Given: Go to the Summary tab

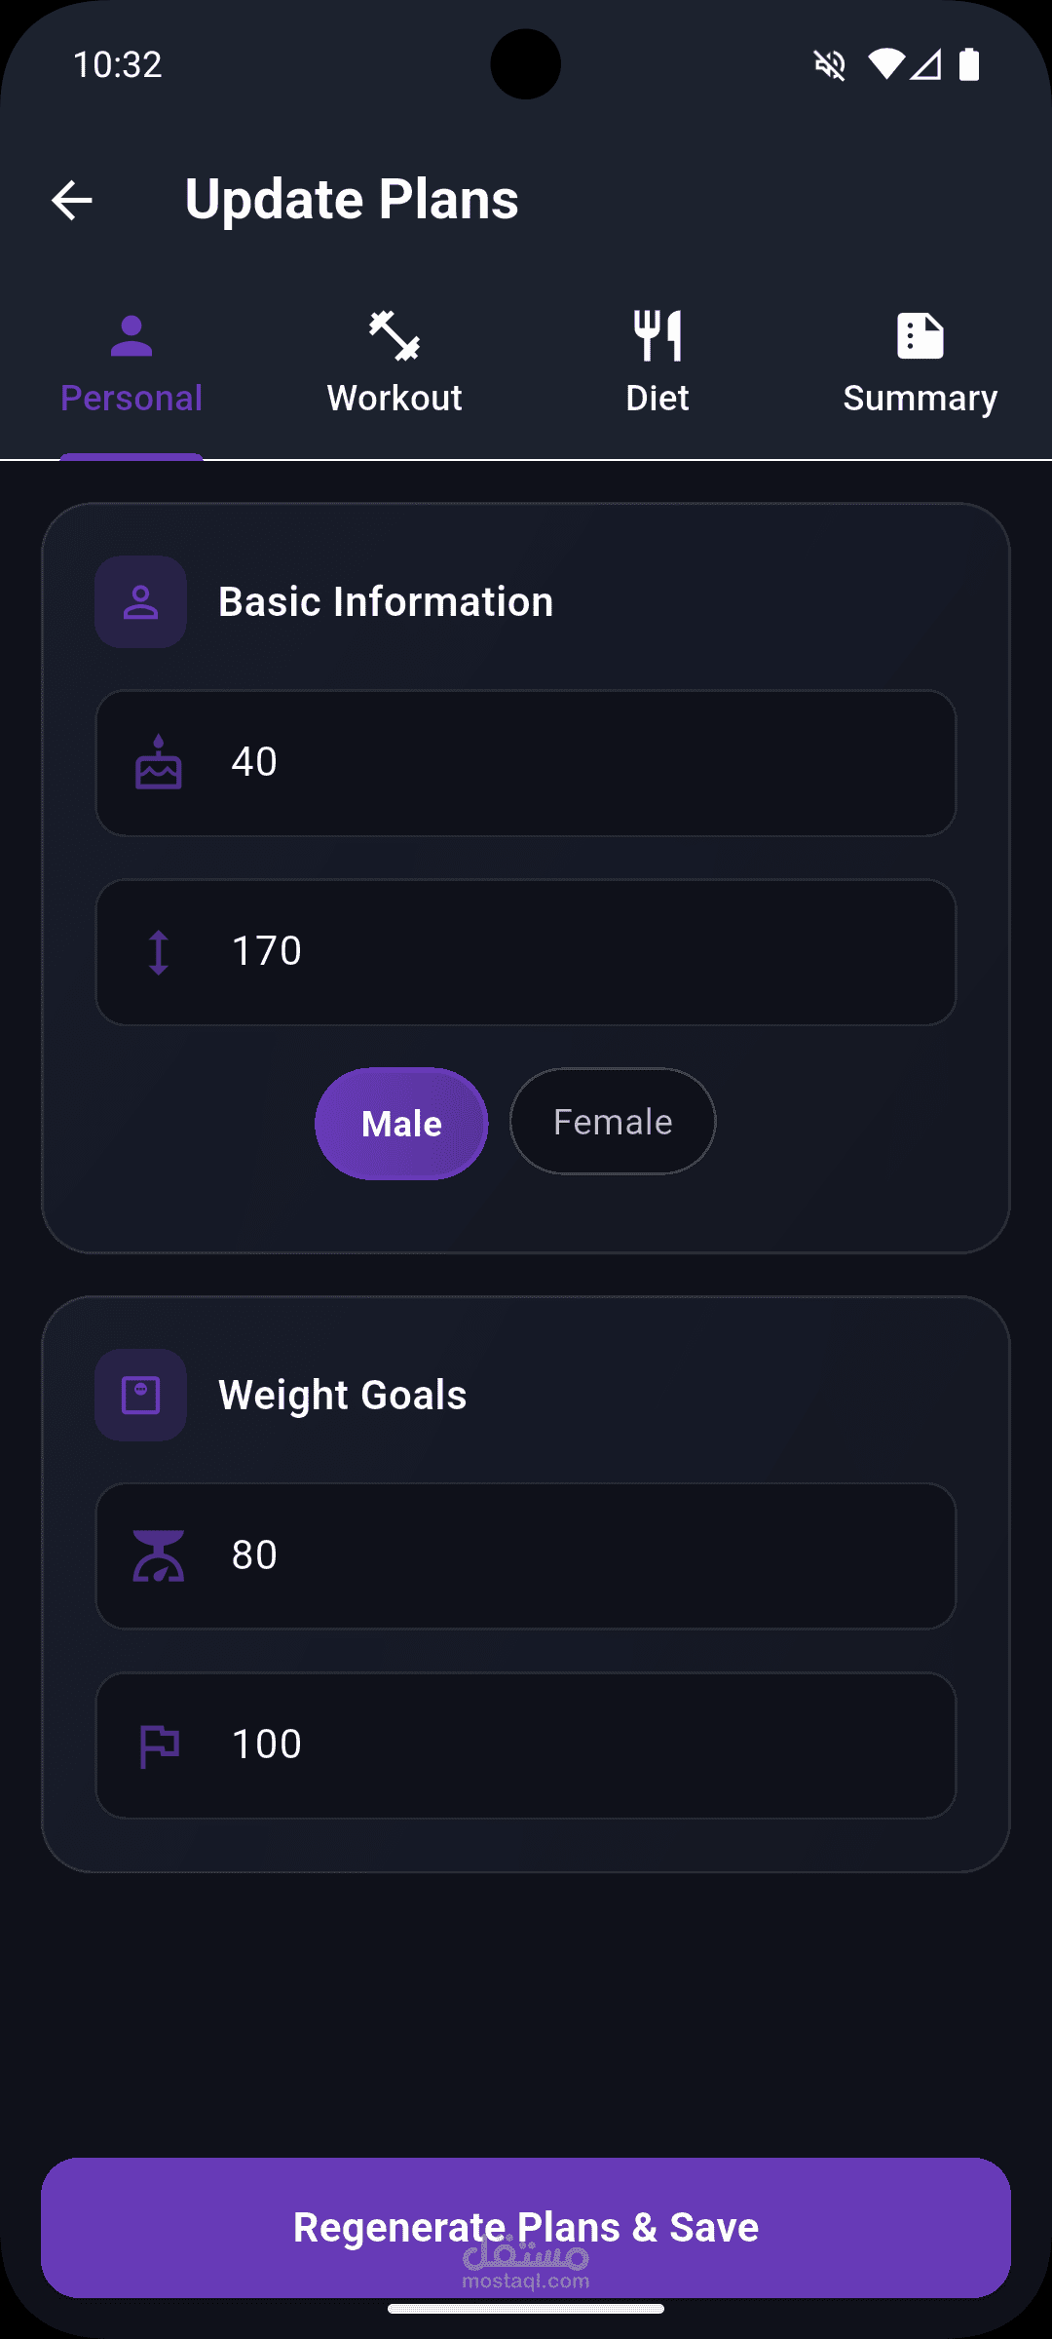Looking at the screenshot, I should click(x=920, y=363).
